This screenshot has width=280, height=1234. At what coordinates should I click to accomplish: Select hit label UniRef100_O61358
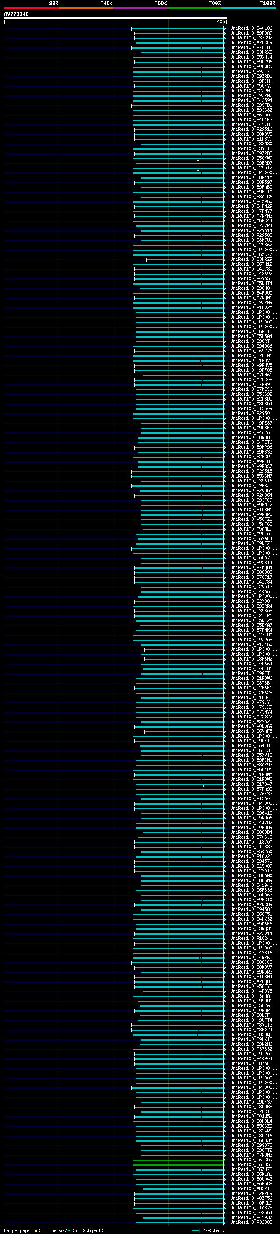[x=251, y=1164]
